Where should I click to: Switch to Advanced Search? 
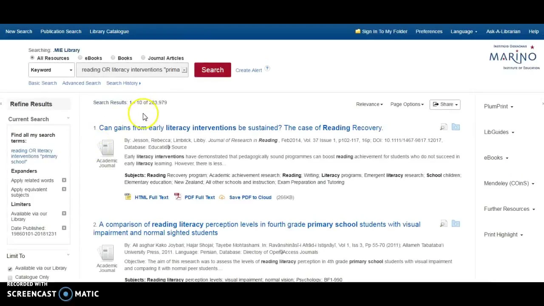point(81,83)
